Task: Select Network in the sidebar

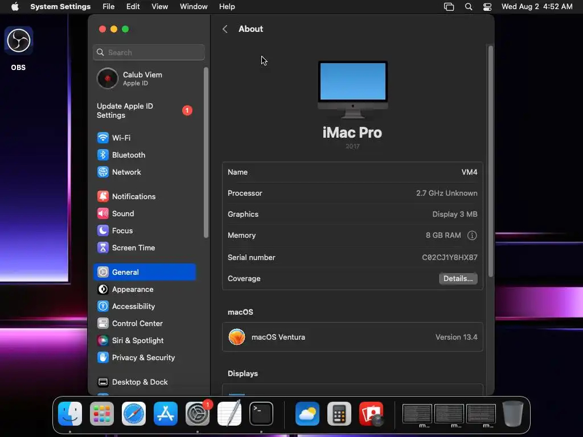Action: coord(144,172)
